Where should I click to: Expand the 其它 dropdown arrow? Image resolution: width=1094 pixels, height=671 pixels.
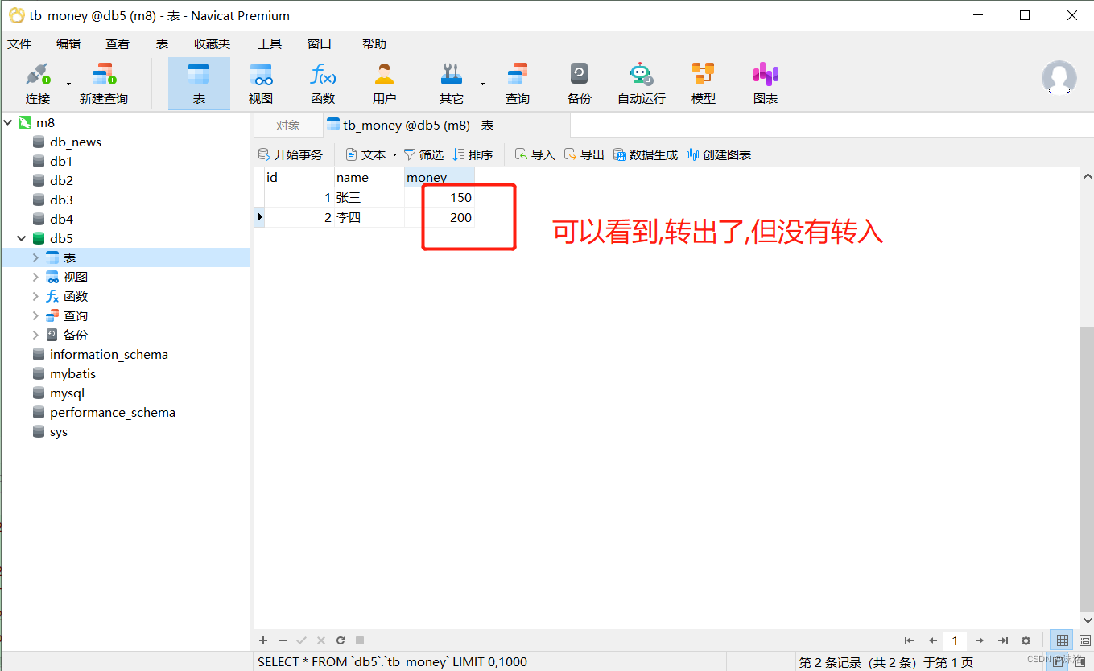[482, 84]
